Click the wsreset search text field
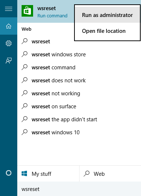This screenshot has width=141, height=196. click(x=79, y=189)
